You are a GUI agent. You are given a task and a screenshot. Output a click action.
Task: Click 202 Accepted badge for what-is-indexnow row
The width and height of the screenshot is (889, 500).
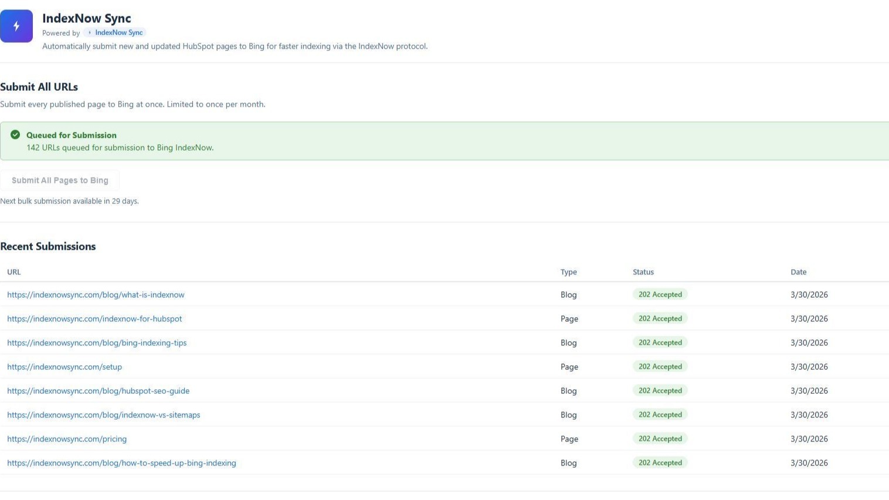pos(660,295)
